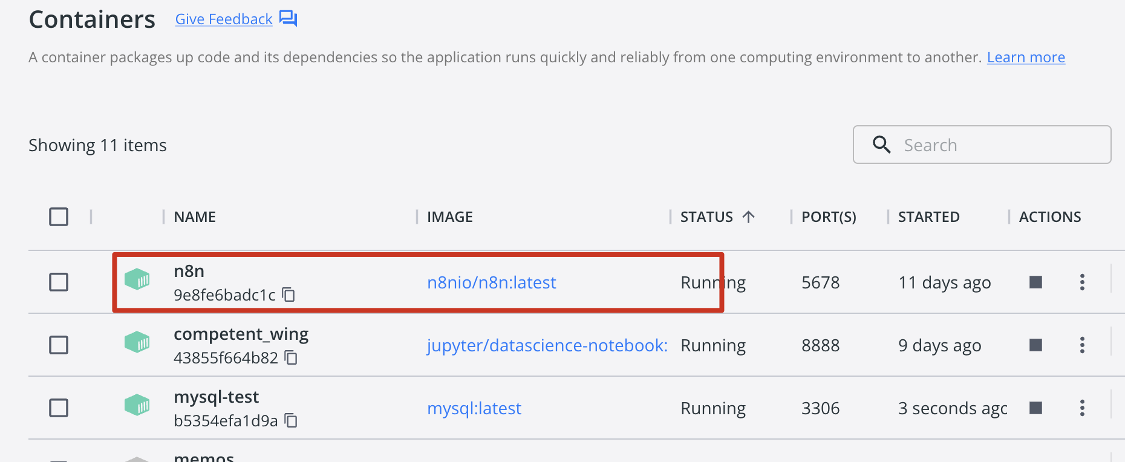Open the n8nio/n8n:latest image link
Viewport: 1125px width, 462px height.
(x=491, y=282)
